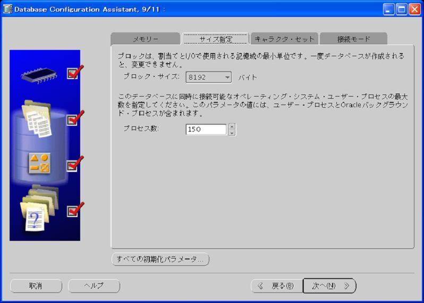Viewport: 424px width, 303px height.
Task: Click the Database Configuration Assistant title bar icon
Action: (7, 9)
